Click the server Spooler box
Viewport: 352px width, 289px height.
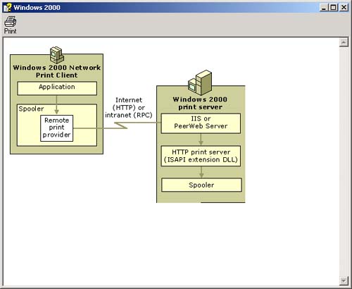tap(201, 185)
